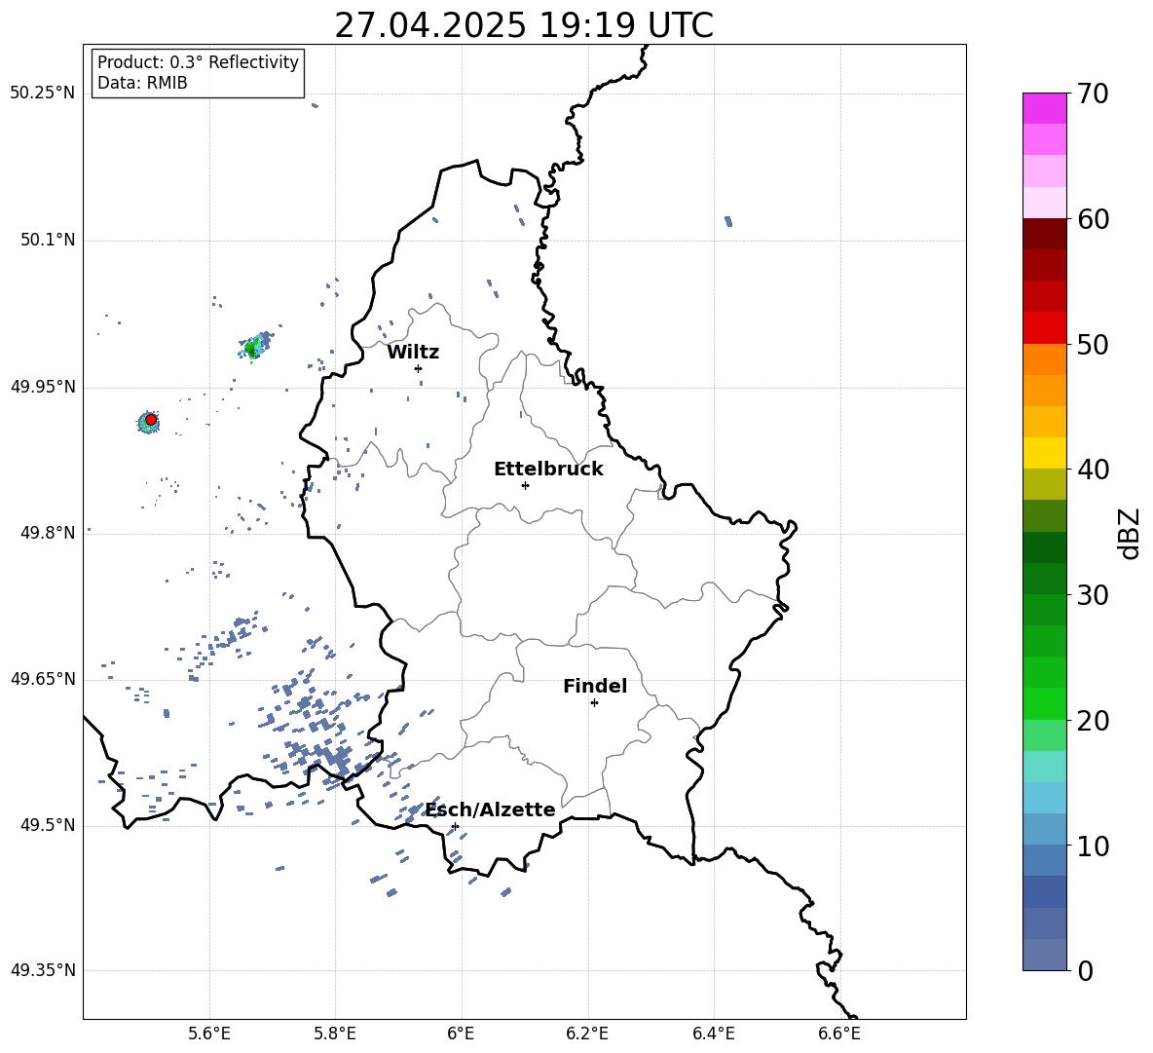Click the 0 tick on colorbar
Viewport: 1153px width, 1053px height.
pos(1085,970)
